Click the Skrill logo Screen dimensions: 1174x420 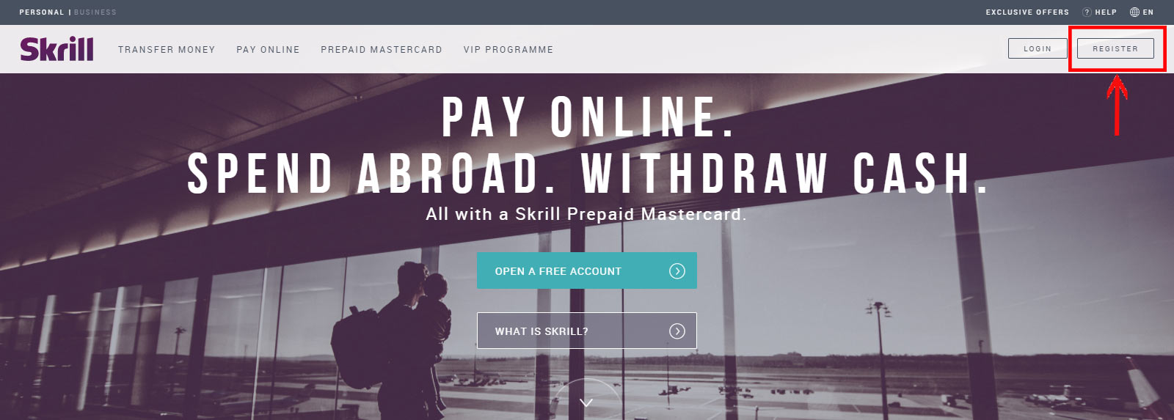coord(56,48)
